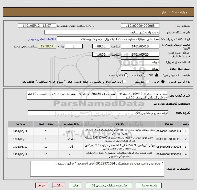197x190 pixels.
Task: Click the نام کالا column header
Action: click(120, 124)
